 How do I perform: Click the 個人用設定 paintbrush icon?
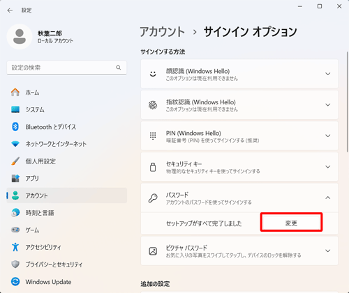point(15,161)
